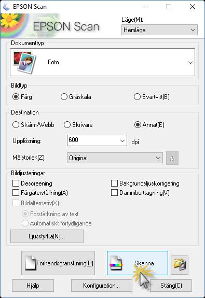Check the Färgåterställning box
This screenshot has width=205, height=298.
click(16, 193)
